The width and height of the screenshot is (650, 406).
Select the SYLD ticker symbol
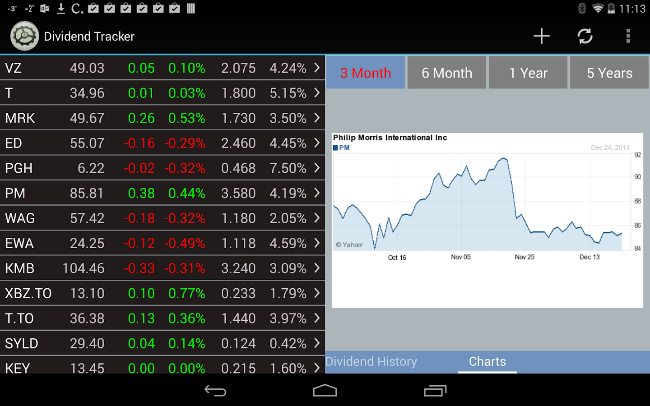click(x=22, y=343)
